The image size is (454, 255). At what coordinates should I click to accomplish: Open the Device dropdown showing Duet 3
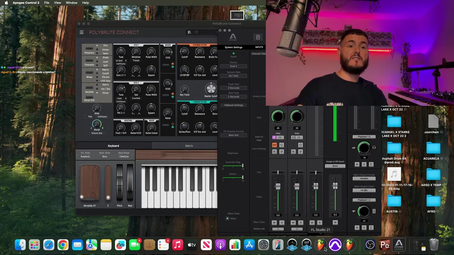pyautogui.click(x=233, y=66)
